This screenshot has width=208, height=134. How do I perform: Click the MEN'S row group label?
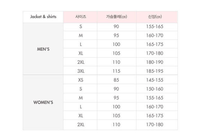tap(43, 49)
